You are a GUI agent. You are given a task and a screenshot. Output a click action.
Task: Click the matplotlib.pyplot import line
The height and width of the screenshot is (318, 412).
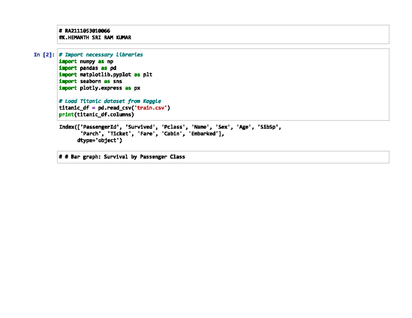(x=105, y=74)
